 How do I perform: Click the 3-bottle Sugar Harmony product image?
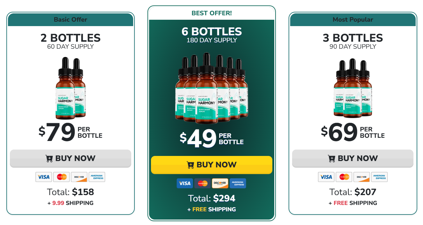[x=353, y=88]
